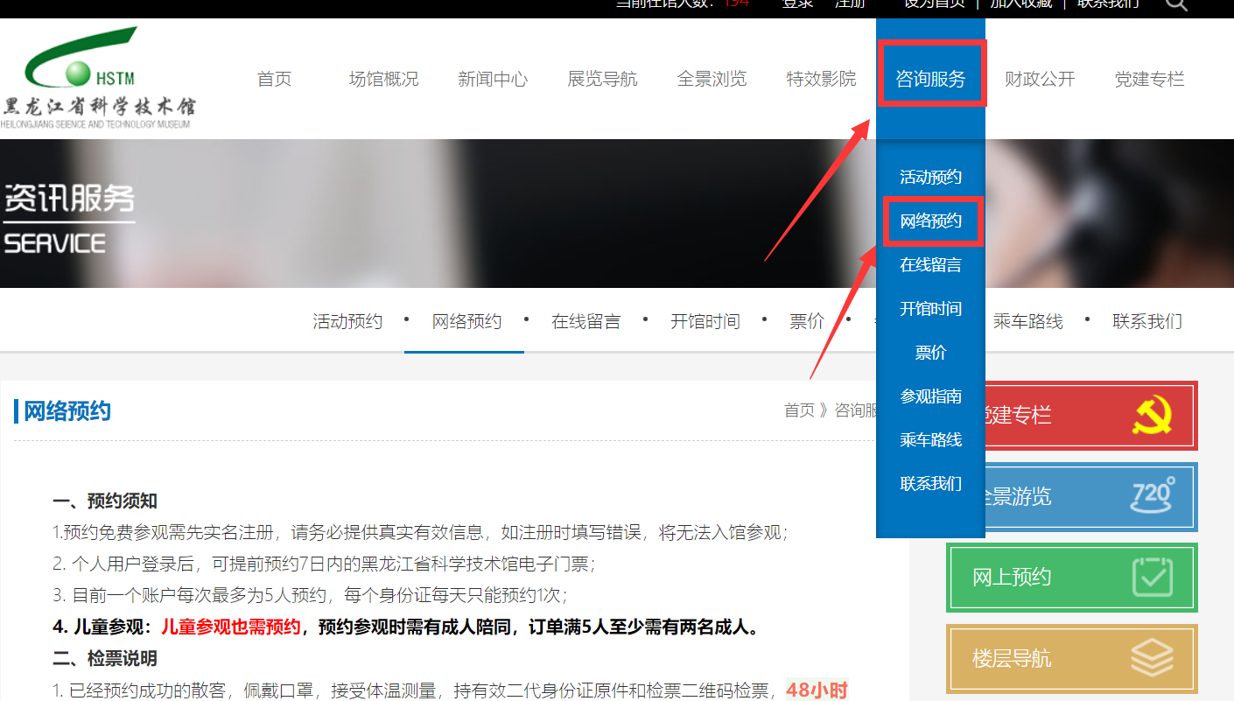Click the hammer and sickle party icon
This screenshot has height=701, width=1234.
coord(1152,416)
